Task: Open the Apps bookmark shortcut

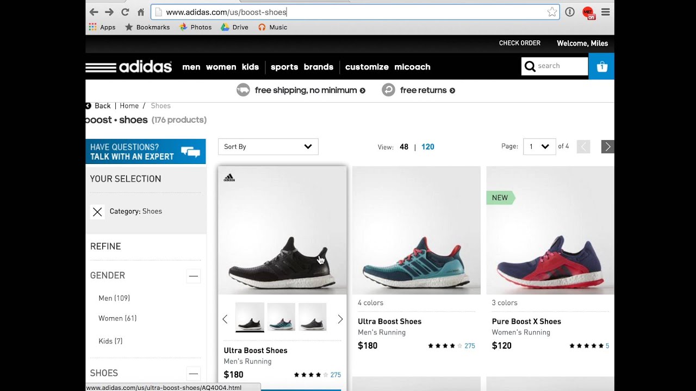Action: coord(102,27)
